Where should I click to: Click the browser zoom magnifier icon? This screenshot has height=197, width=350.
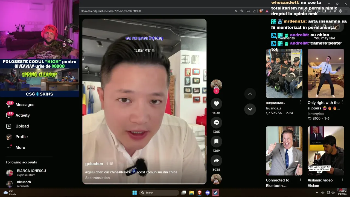pos(242,11)
